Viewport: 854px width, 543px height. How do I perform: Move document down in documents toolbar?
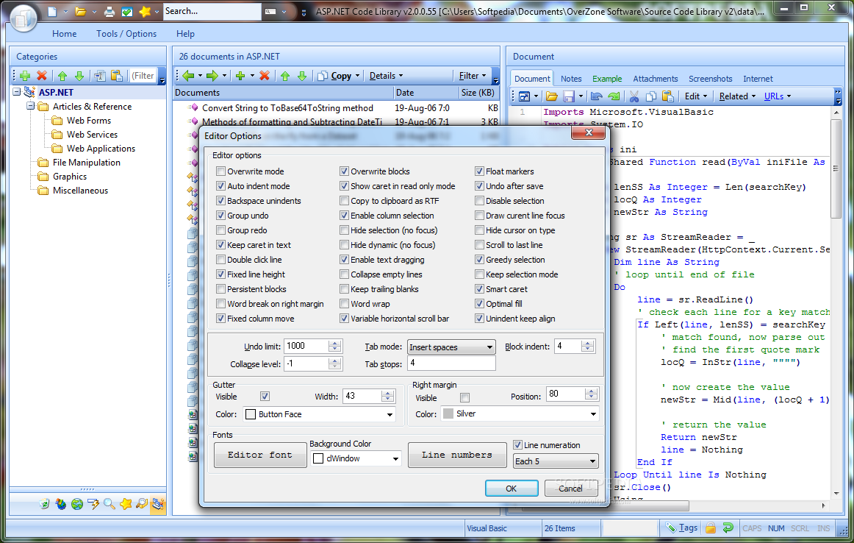click(x=302, y=76)
